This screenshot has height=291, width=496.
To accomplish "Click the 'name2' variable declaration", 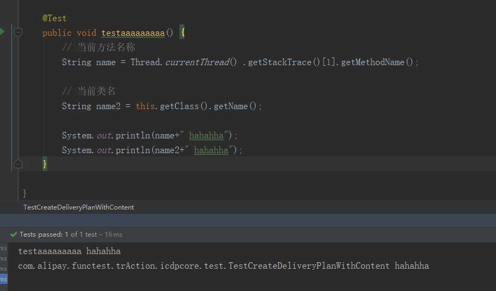I will [108, 106].
